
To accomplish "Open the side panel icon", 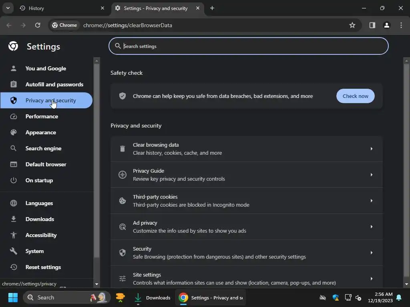I will [372, 25].
